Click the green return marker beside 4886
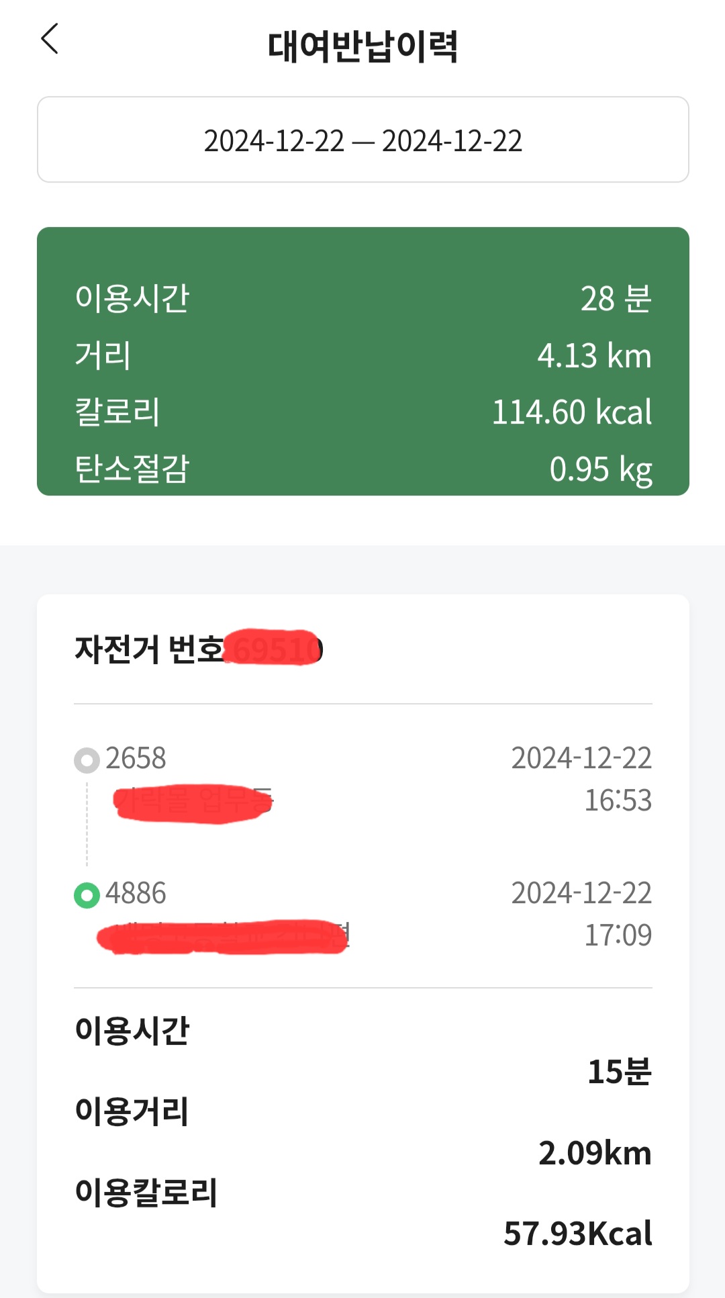725x1298 pixels. click(87, 895)
